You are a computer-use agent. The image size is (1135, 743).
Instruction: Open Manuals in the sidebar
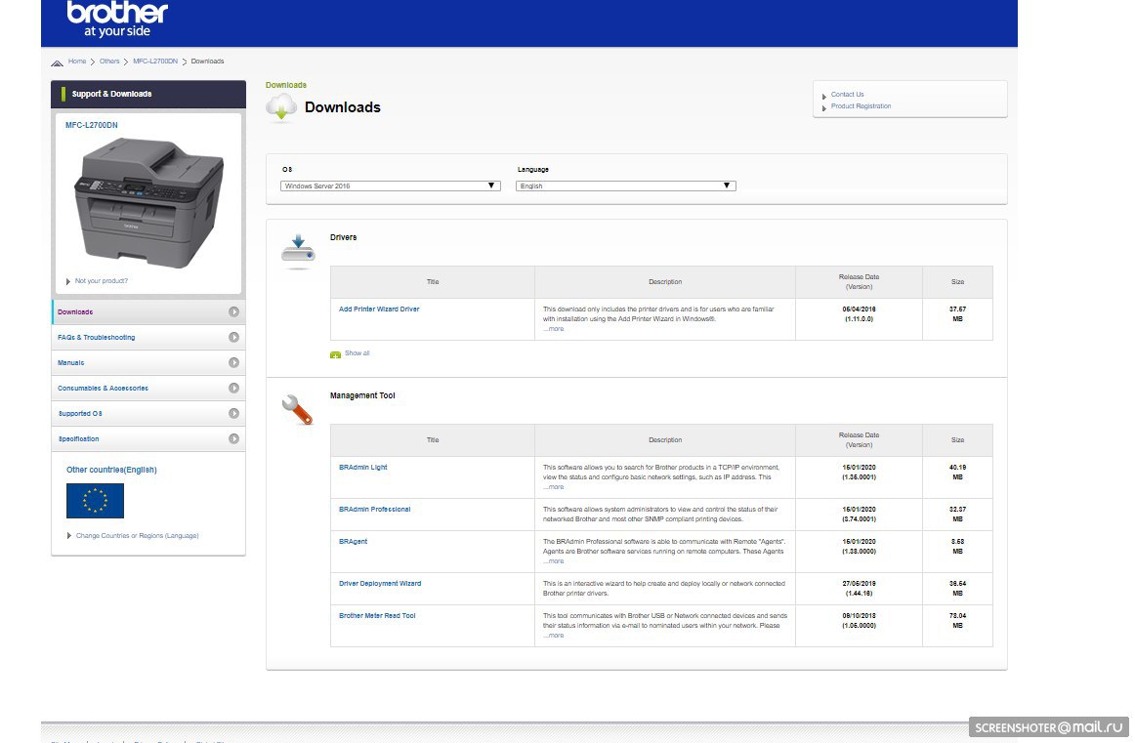tap(148, 362)
